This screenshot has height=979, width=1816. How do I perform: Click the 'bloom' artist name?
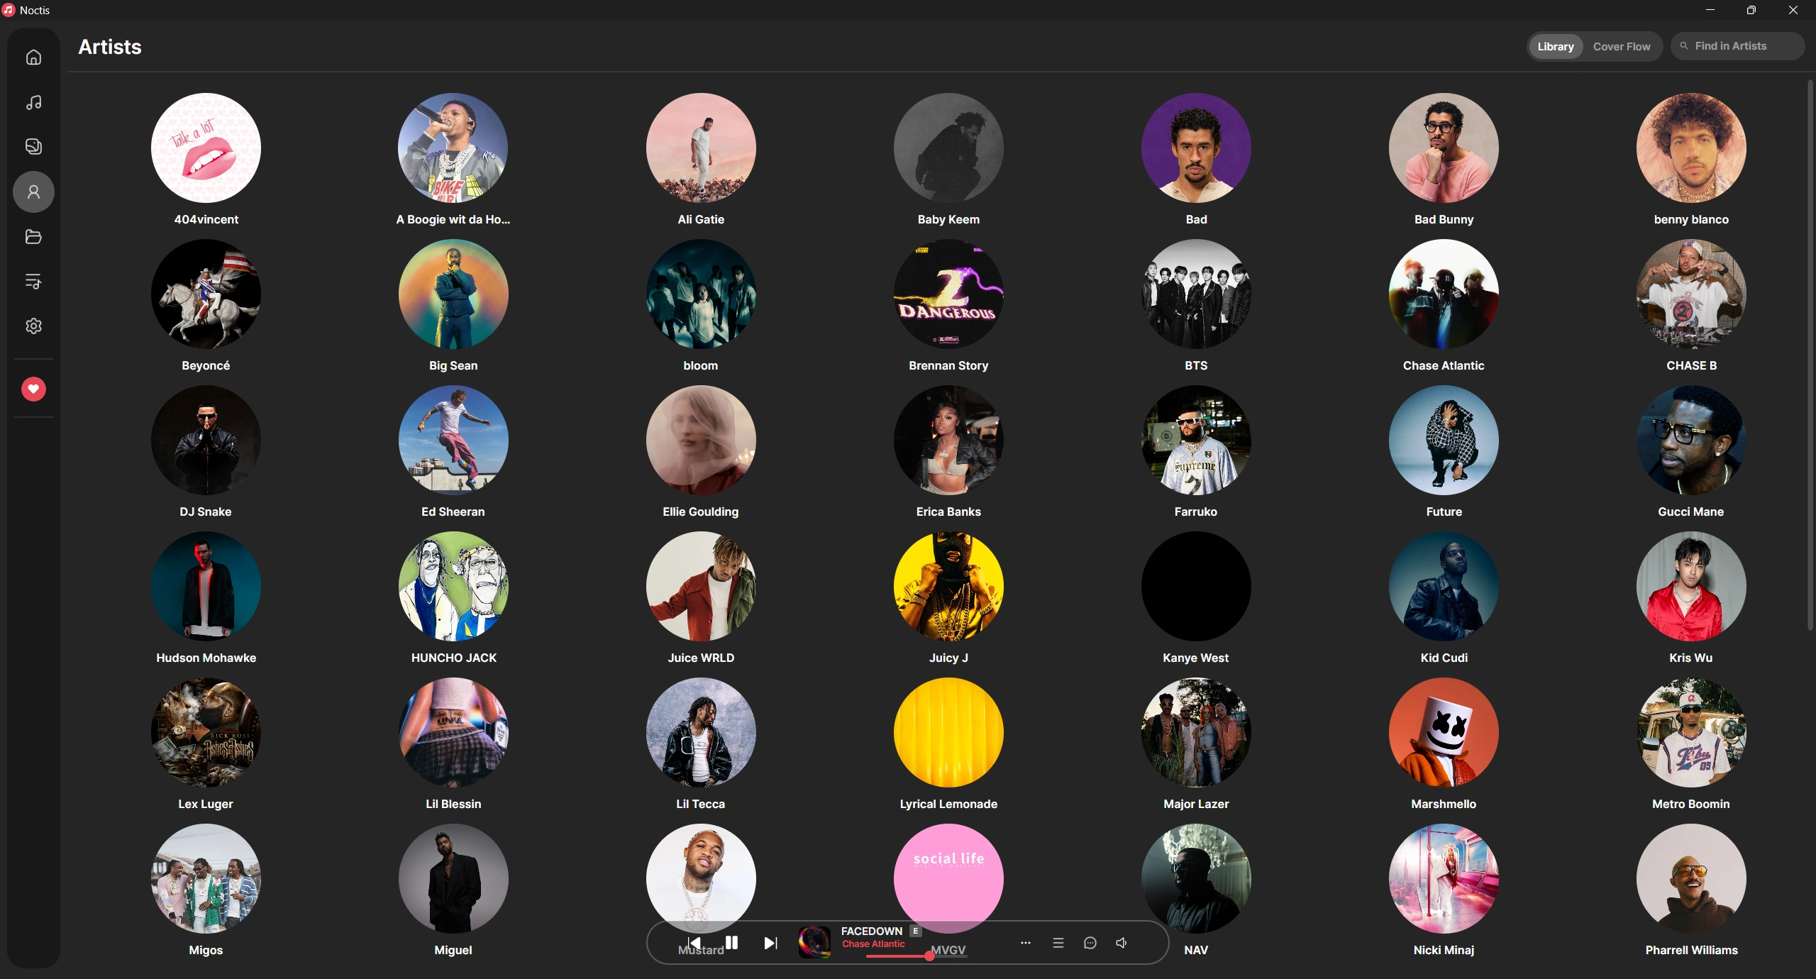[x=701, y=365]
